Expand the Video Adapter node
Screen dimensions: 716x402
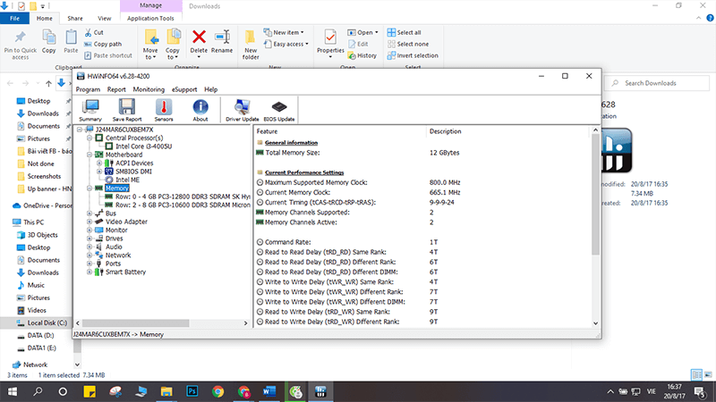[x=89, y=222]
